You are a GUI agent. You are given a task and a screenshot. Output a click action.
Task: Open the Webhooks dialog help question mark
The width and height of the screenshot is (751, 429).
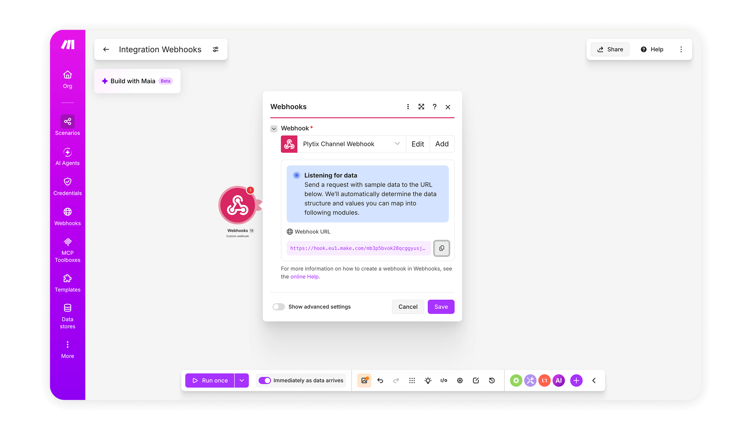[x=434, y=107]
